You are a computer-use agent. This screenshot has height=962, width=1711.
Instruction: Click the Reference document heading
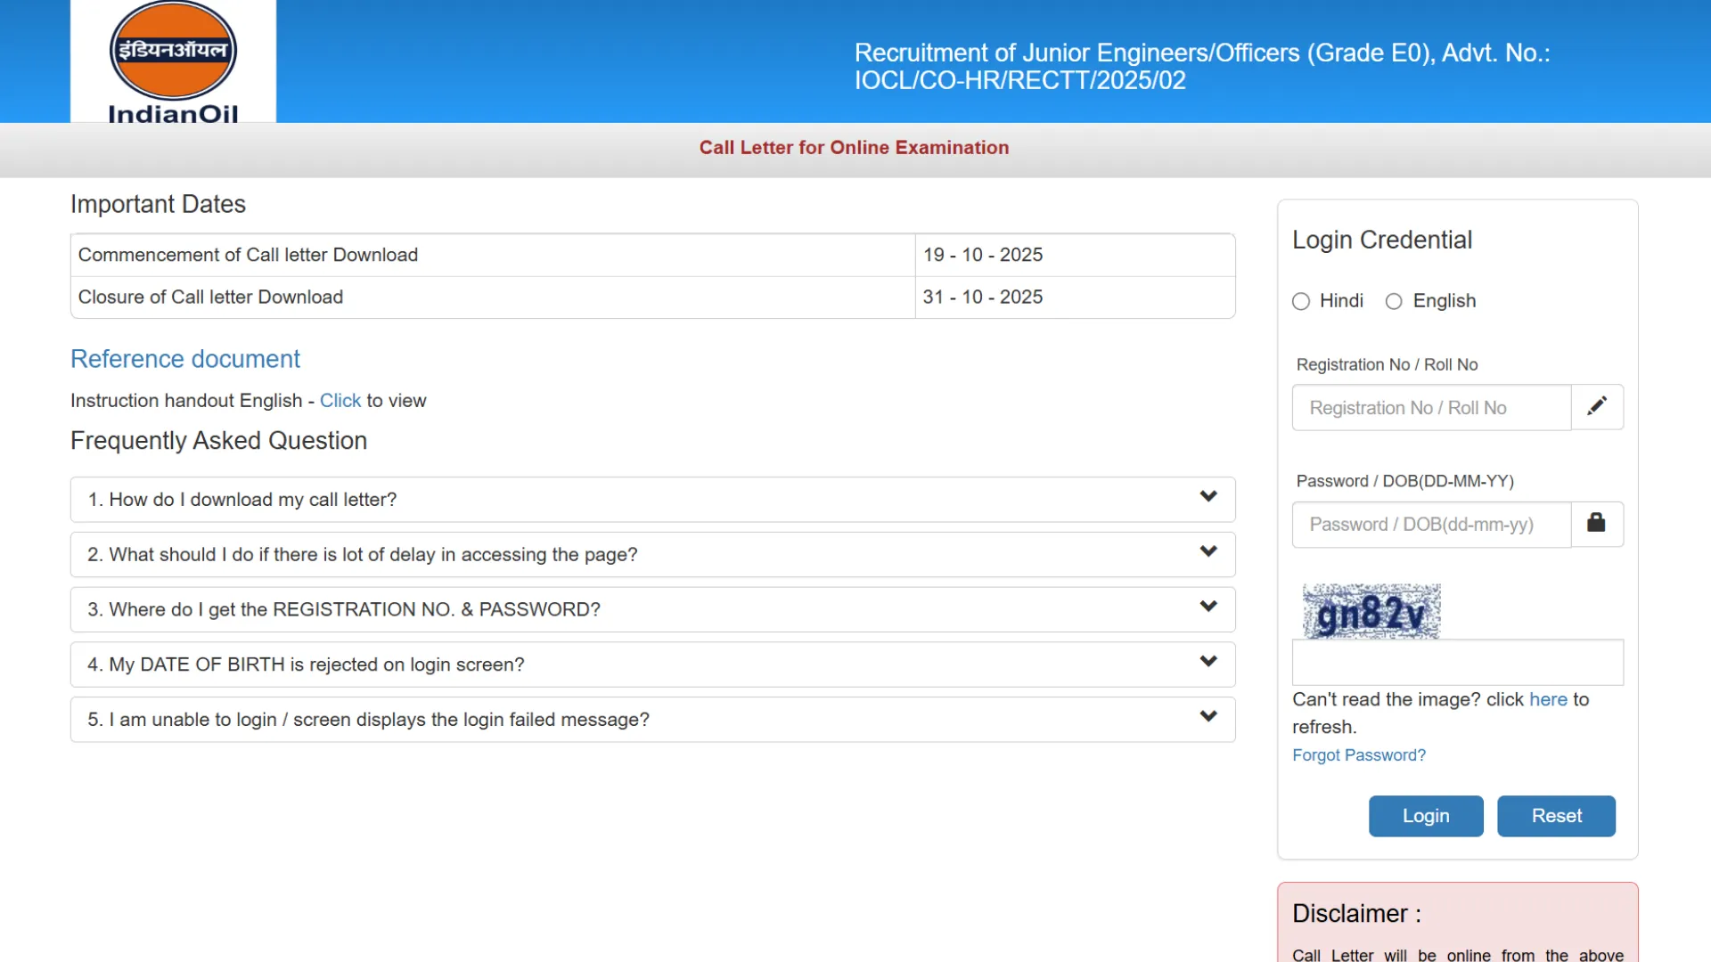pos(185,359)
